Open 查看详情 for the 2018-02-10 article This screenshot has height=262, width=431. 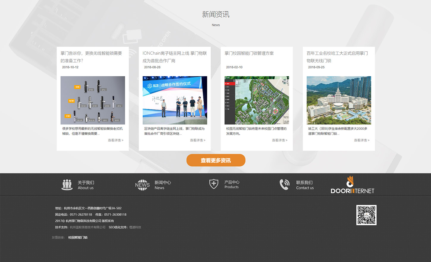pyautogui.click(x=280, y=140)
